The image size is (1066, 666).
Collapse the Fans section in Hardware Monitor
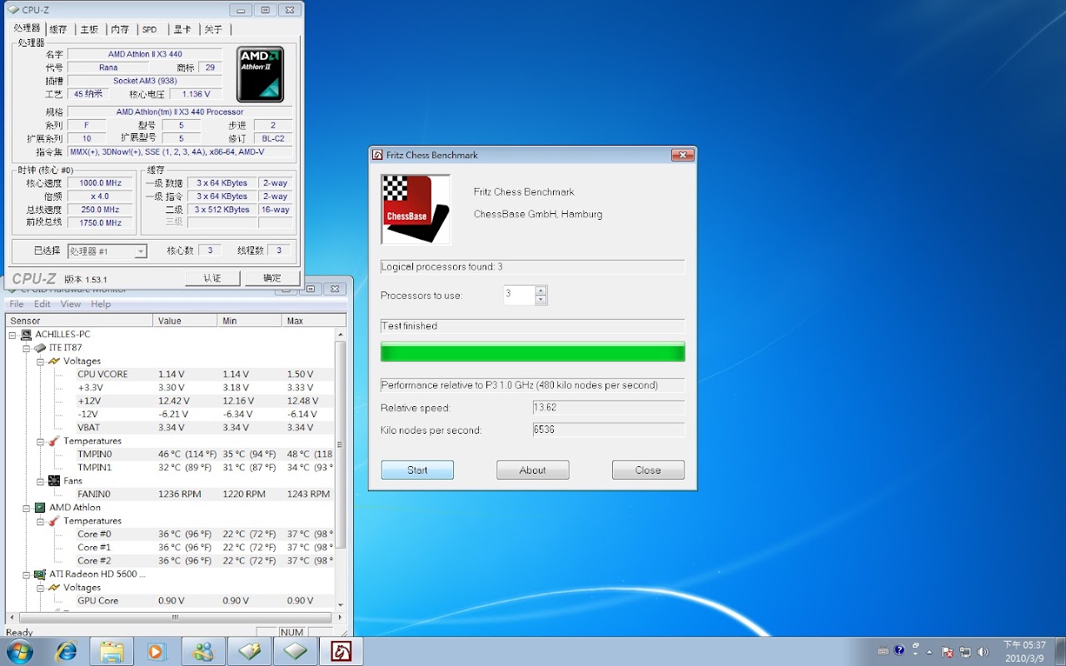pyautogui.click(x=40, y=481)
